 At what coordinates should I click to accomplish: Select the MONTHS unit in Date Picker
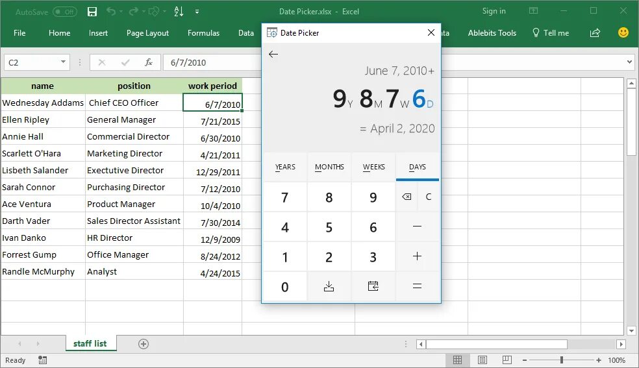[329, 167]
